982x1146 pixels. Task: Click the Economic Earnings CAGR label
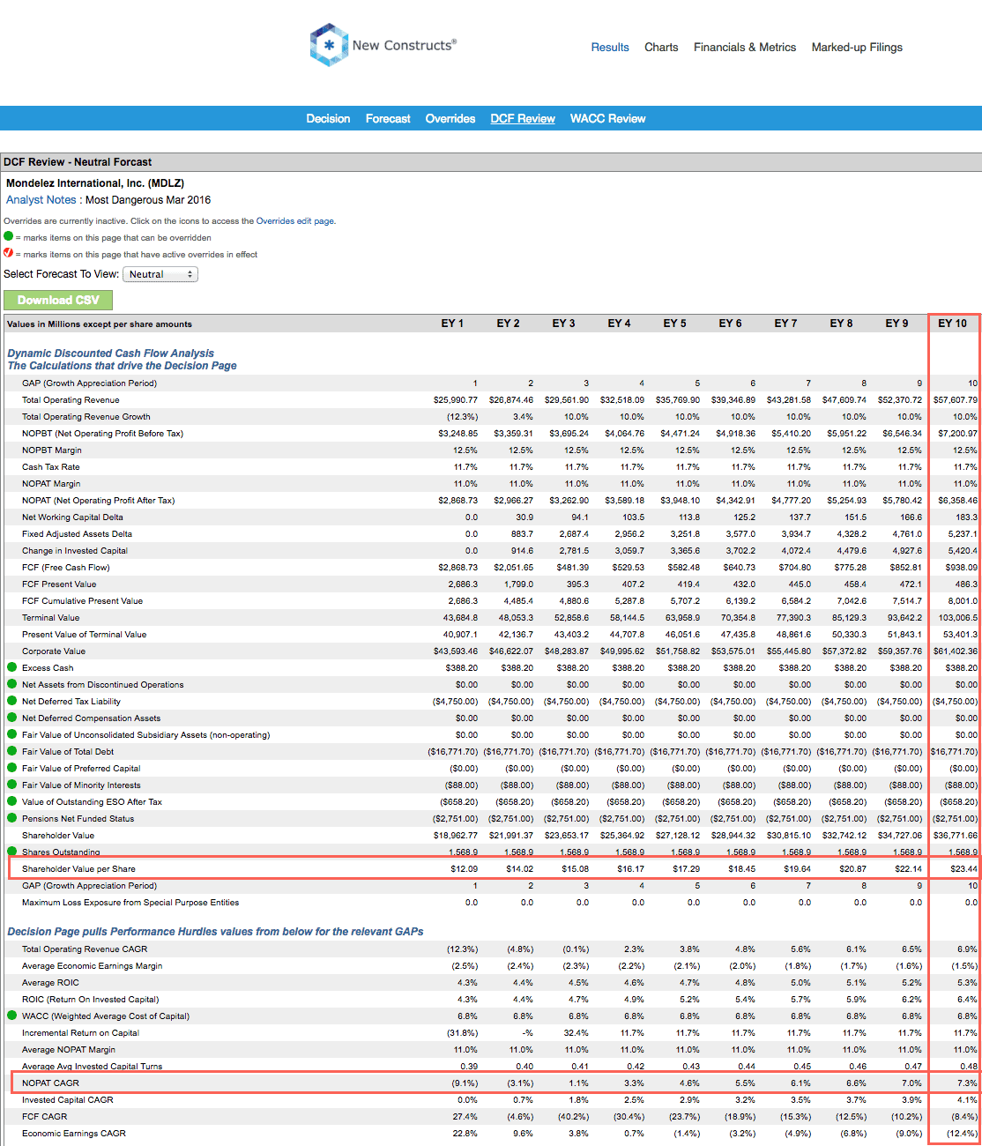[74, 1134]
